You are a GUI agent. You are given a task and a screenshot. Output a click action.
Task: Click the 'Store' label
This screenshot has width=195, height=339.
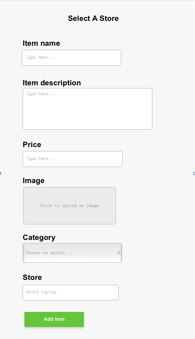tap(32, 277)
